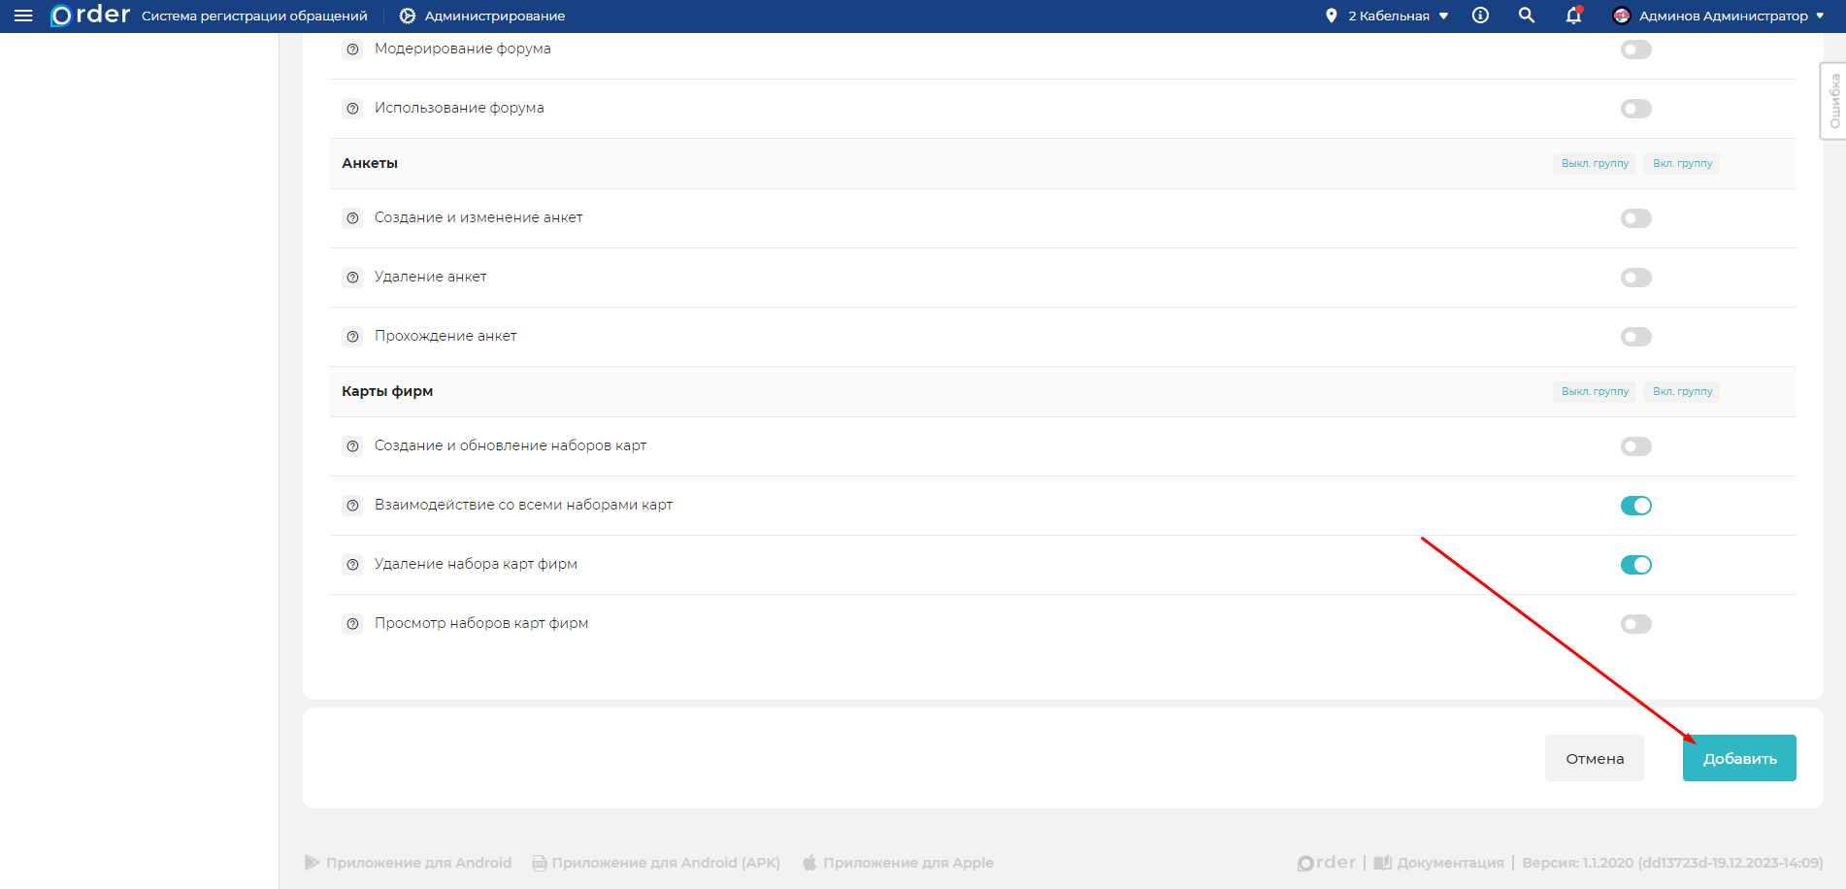Click the info circle icon in header
Viewport: 1846px width, 889px height.
pos(1480,16)
